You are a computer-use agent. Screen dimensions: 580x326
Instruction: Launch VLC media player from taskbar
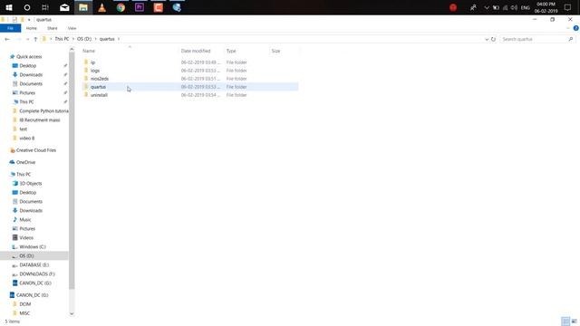[x=101, y=7]
